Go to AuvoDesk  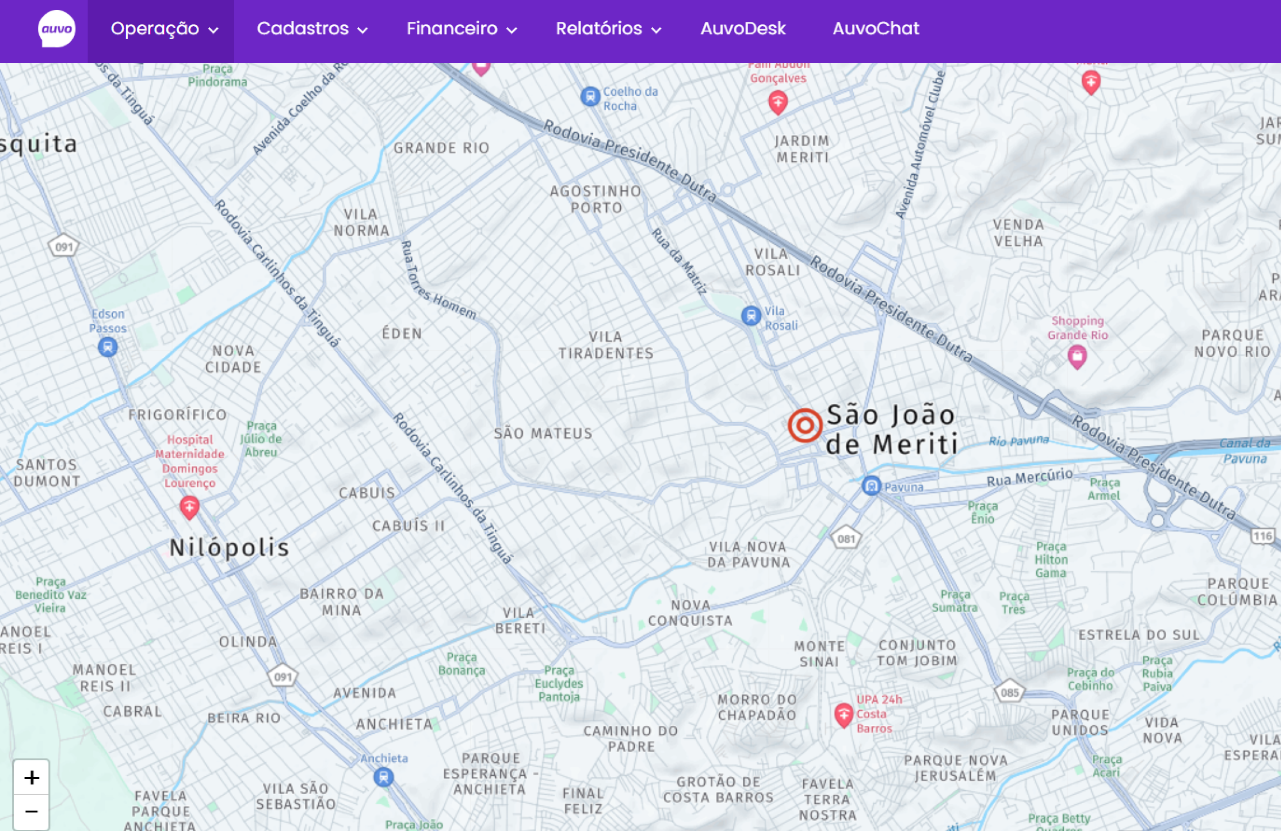coord(743,29)
